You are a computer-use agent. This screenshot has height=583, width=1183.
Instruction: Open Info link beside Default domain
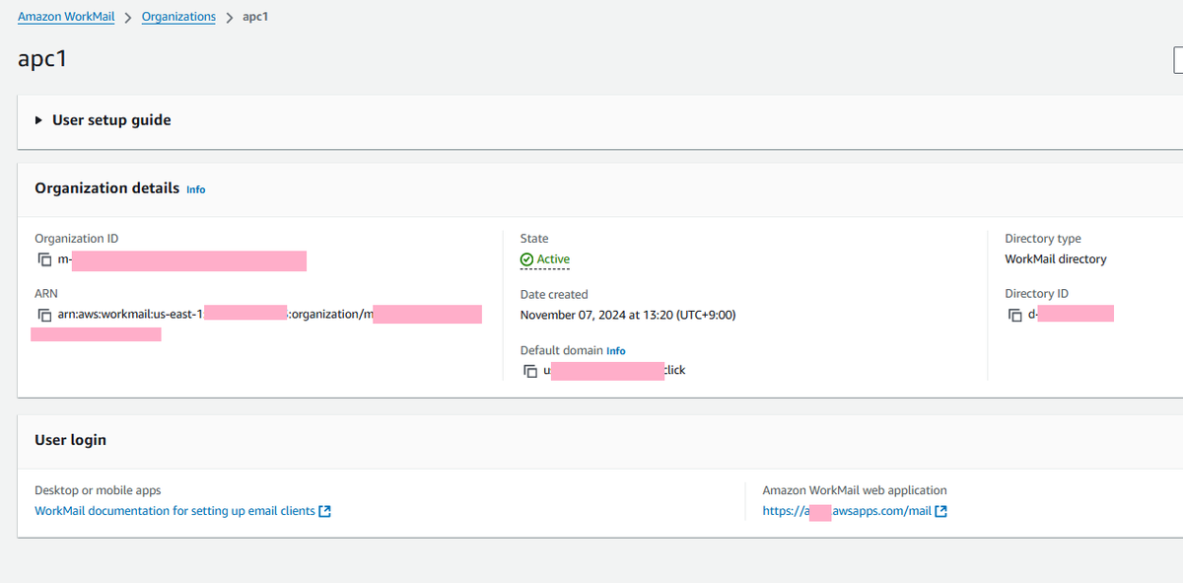[616, 351]
